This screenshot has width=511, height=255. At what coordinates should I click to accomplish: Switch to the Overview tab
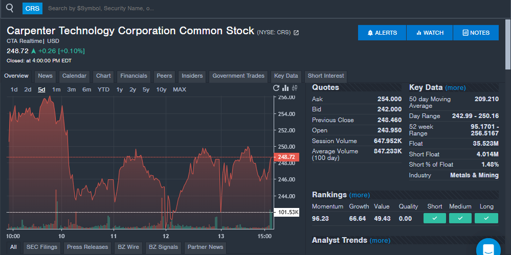pos(16,76)
